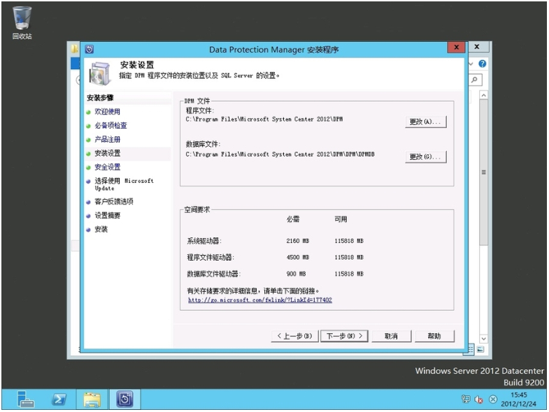The width and height of the screenshot is (549, 412).
Task: Open File Explorer from the taskbar
Action: point(92,399)
